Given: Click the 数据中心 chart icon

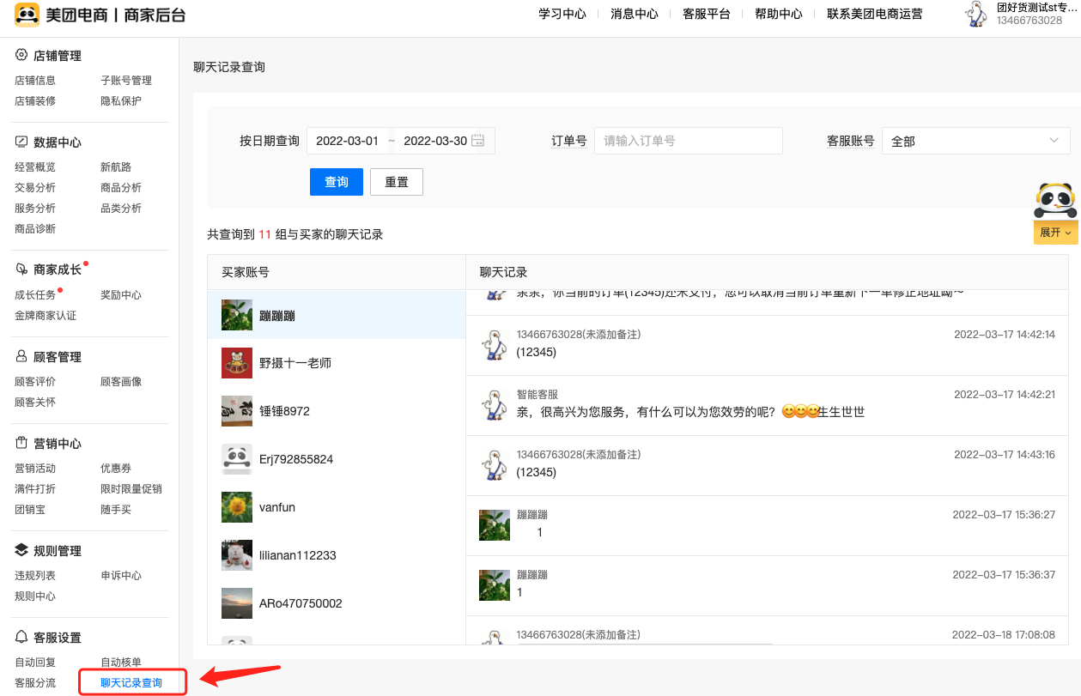Looking at the screenshot, I should (x=22, y=142).
